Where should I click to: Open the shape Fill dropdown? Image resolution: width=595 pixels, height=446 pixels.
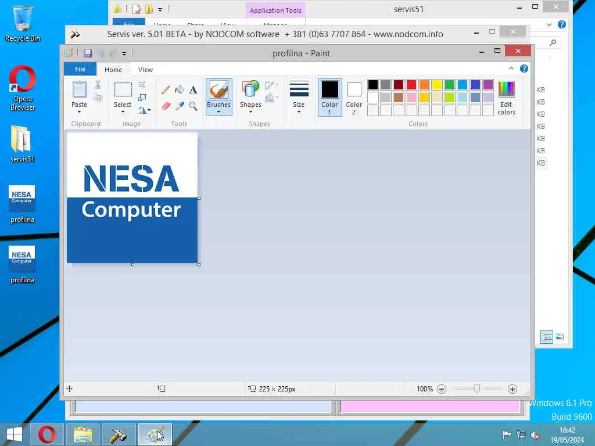[271, 98]
